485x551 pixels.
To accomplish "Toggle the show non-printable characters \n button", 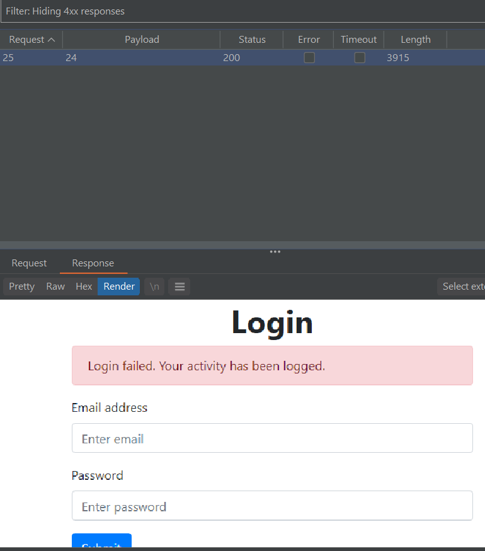I will 154,287.
